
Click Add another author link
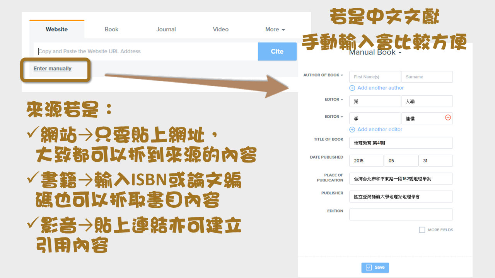click(381, 88)
